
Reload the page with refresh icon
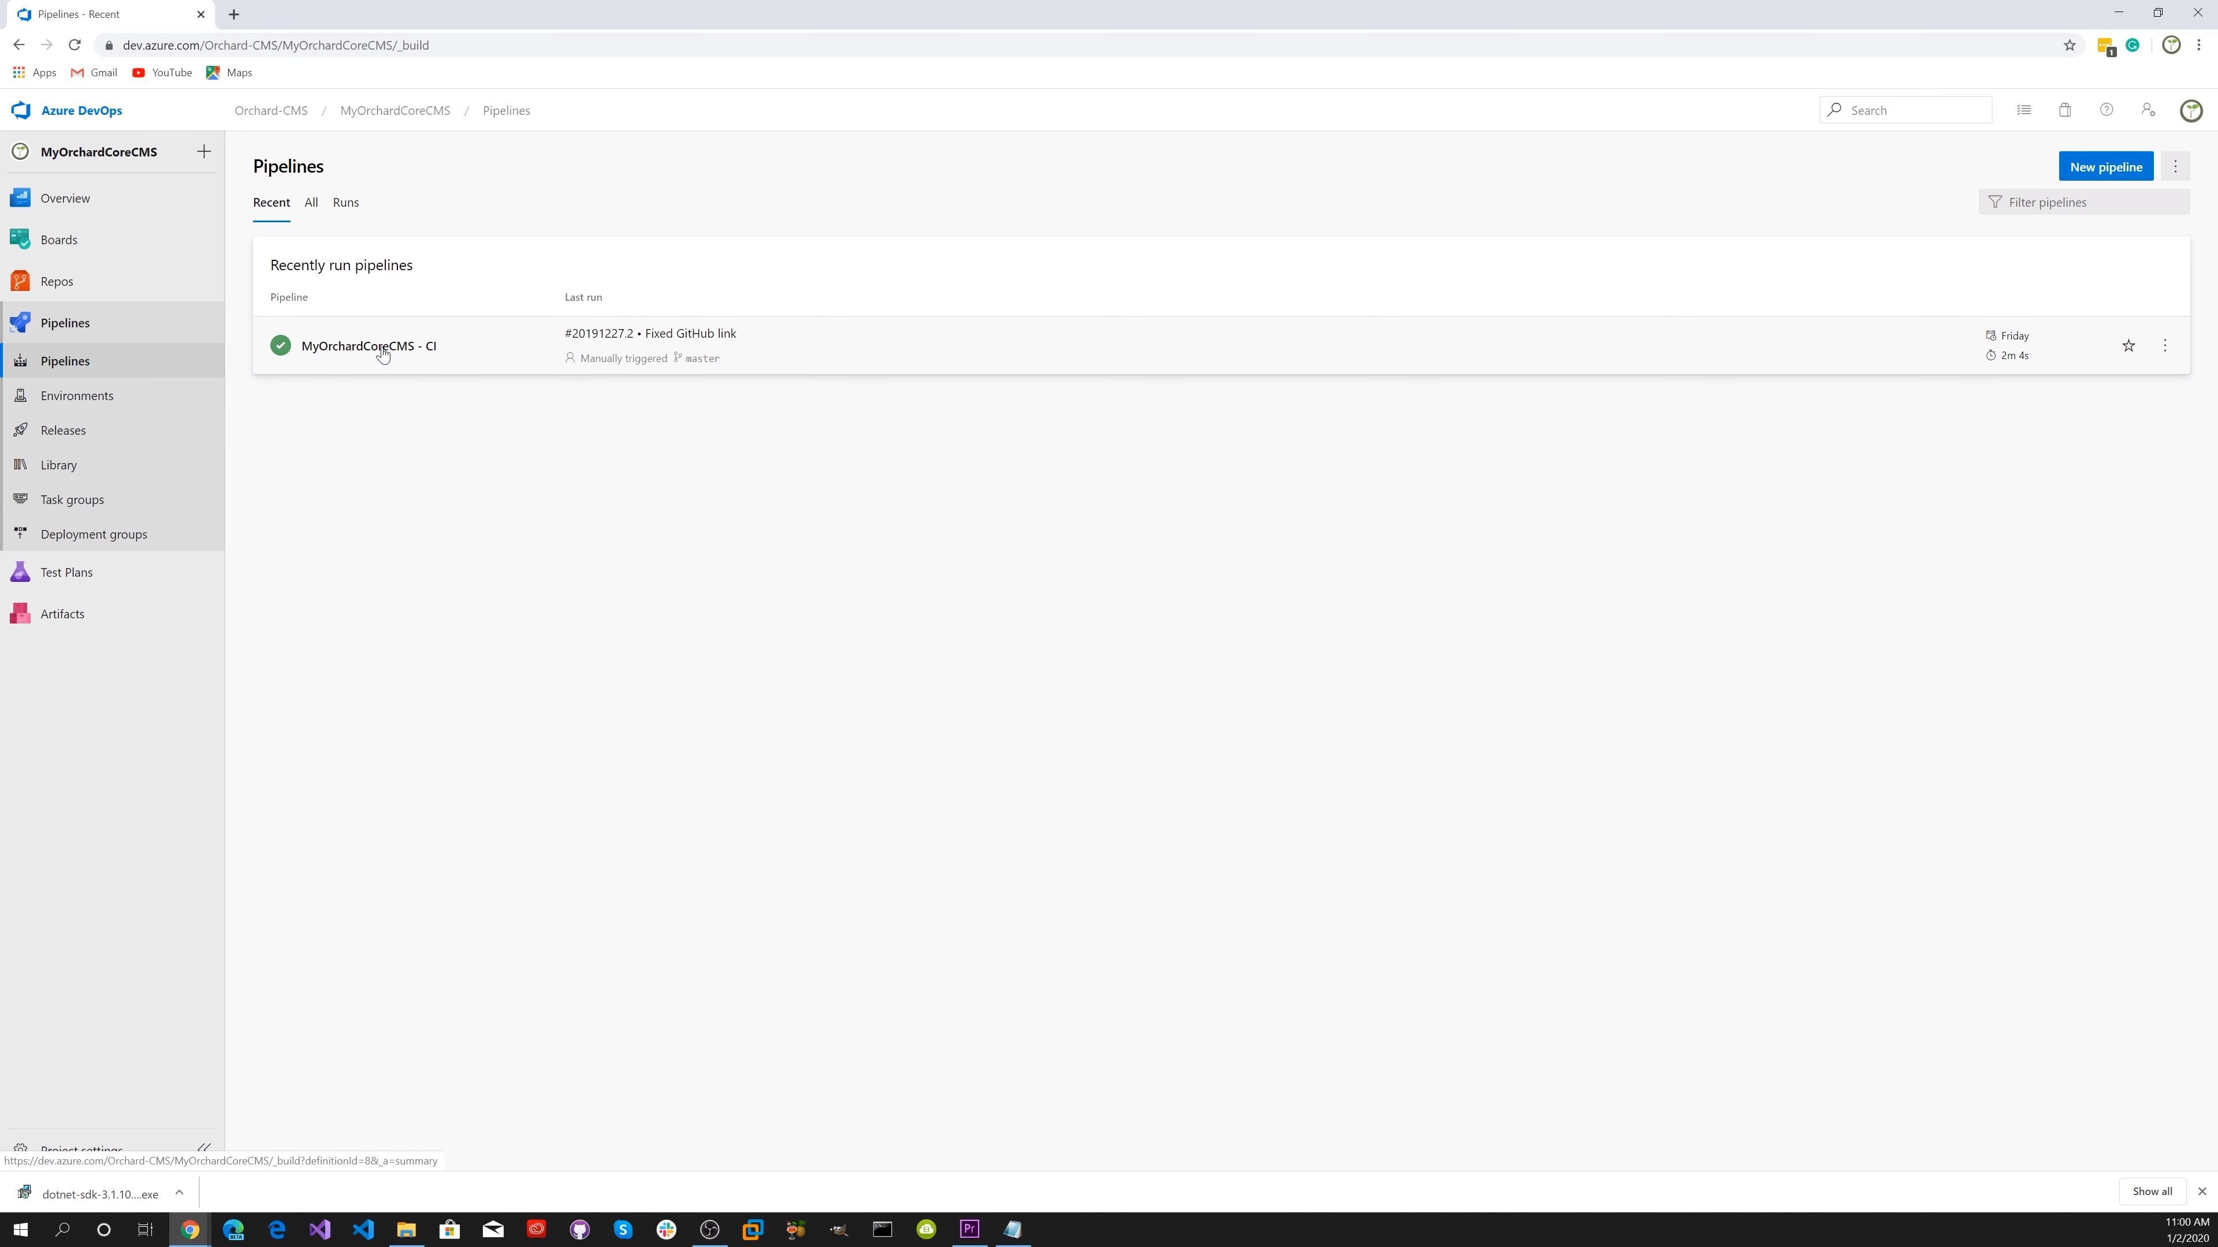(x=75, y=45)
